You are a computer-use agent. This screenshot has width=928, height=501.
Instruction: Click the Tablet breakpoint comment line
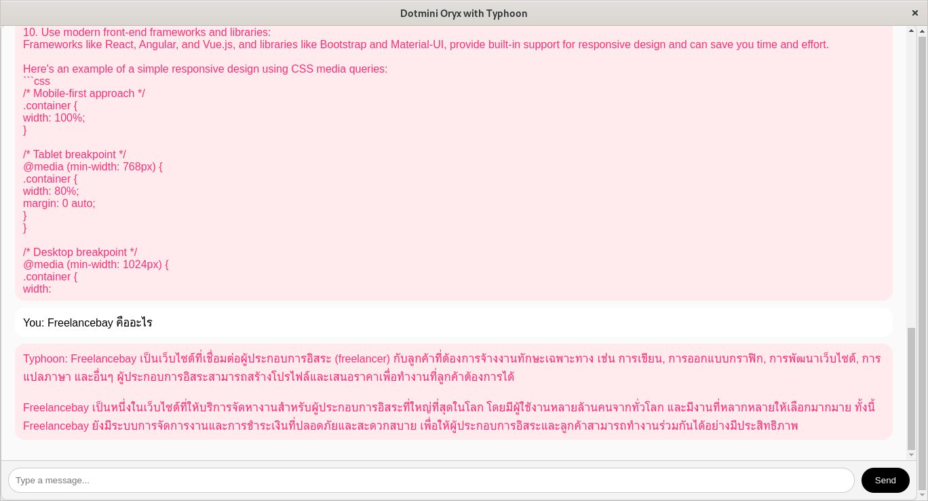click(75, 154)
